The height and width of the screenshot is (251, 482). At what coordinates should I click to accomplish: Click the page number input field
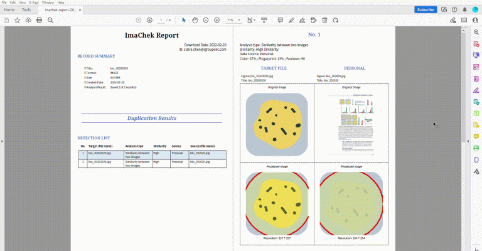click(161, 20)
